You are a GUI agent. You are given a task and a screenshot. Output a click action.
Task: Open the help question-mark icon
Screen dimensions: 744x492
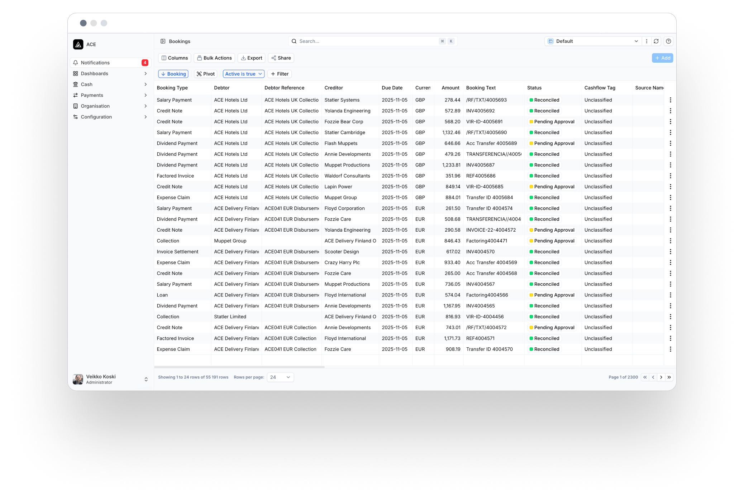(x=668, y=41)
